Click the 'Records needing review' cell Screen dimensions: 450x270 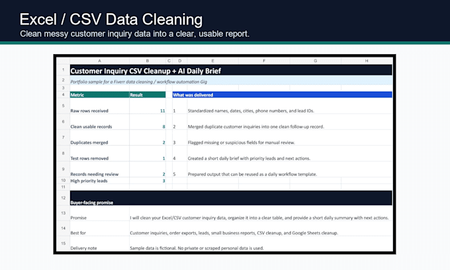99,170
